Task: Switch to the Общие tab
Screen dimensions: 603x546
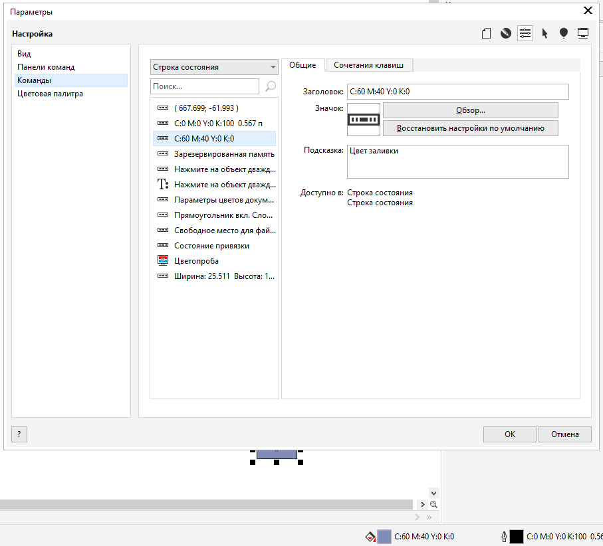Action: pos(302,65)
